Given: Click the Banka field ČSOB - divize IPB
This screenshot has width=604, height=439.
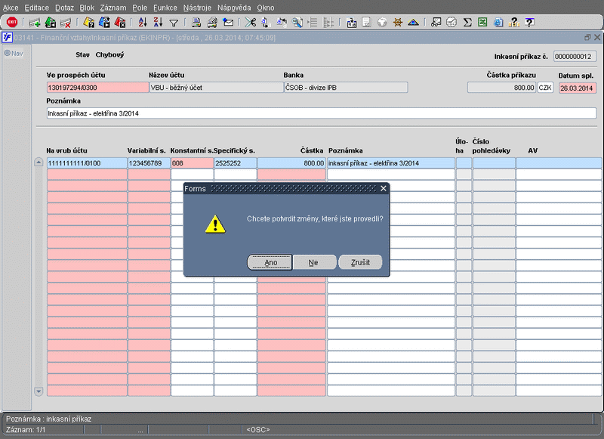Looking at the screenshot, I should (x=346, y=88).
